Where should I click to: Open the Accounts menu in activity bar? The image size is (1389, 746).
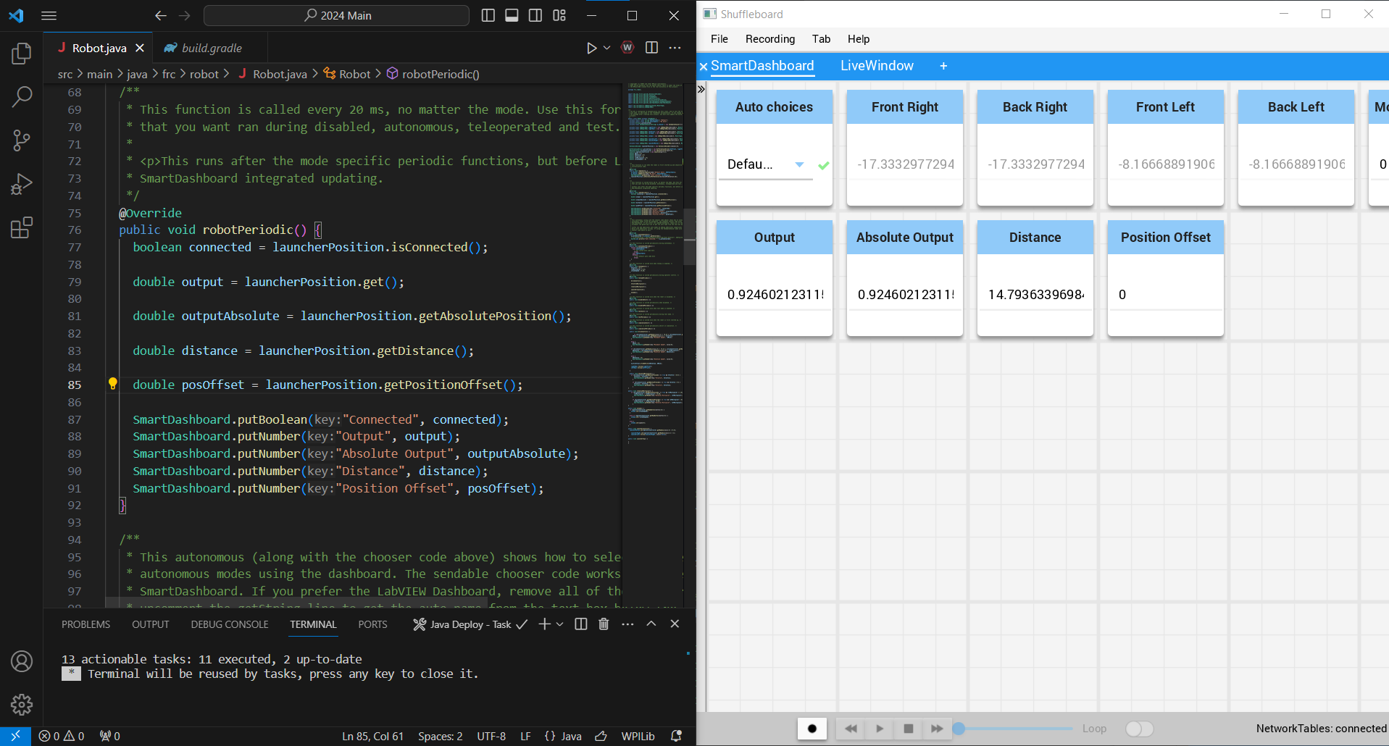(22, 661)
